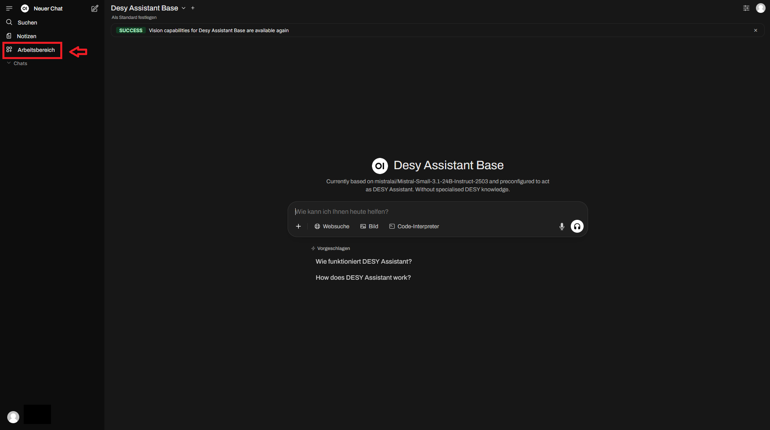Open the Desy Assistant Base model dropdown
The height and width of the screenshot is (430, 770).
[x=148, y=8]
